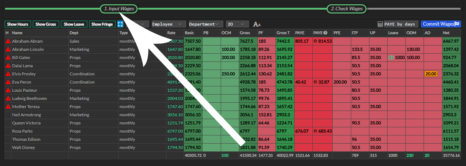Open the rows-per-page dropdown showing 20
466x166 pixels.
tap(237, 24)
